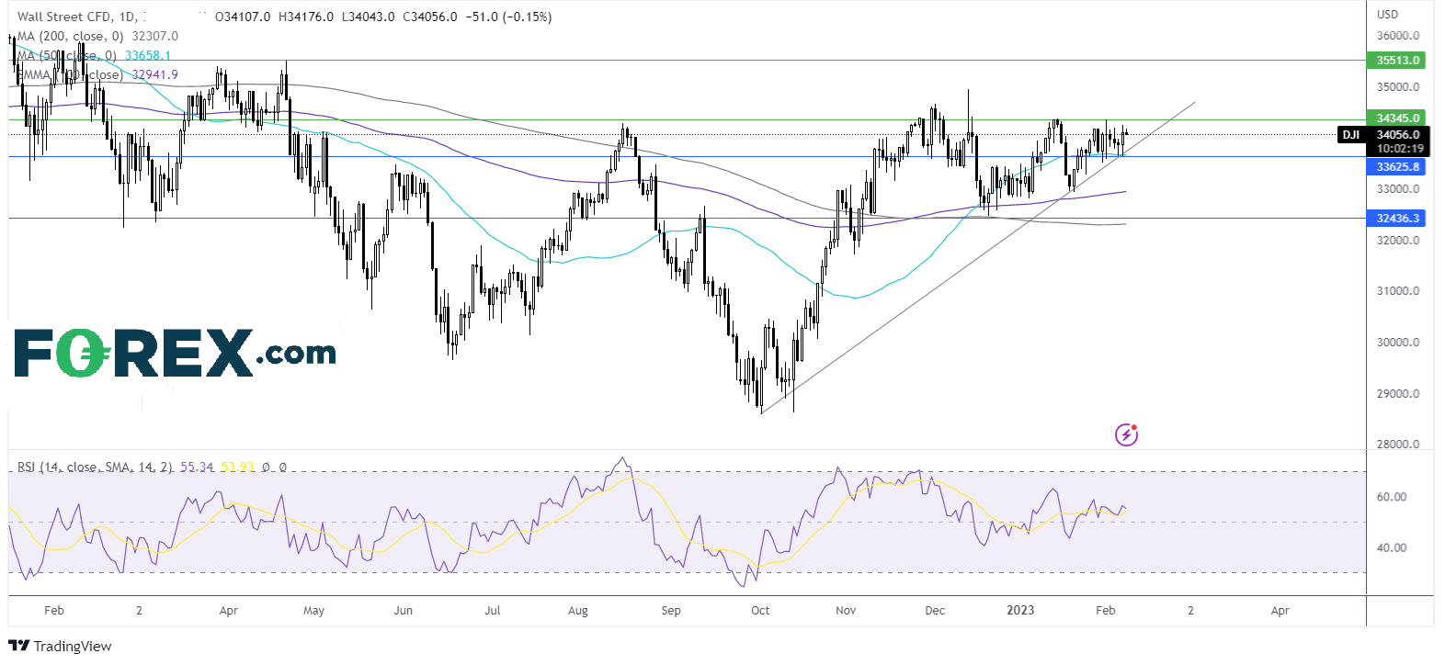Click the Dec label on the time axis
Image resolution: width=1445 pixels, height=665 pixels.
935,611
